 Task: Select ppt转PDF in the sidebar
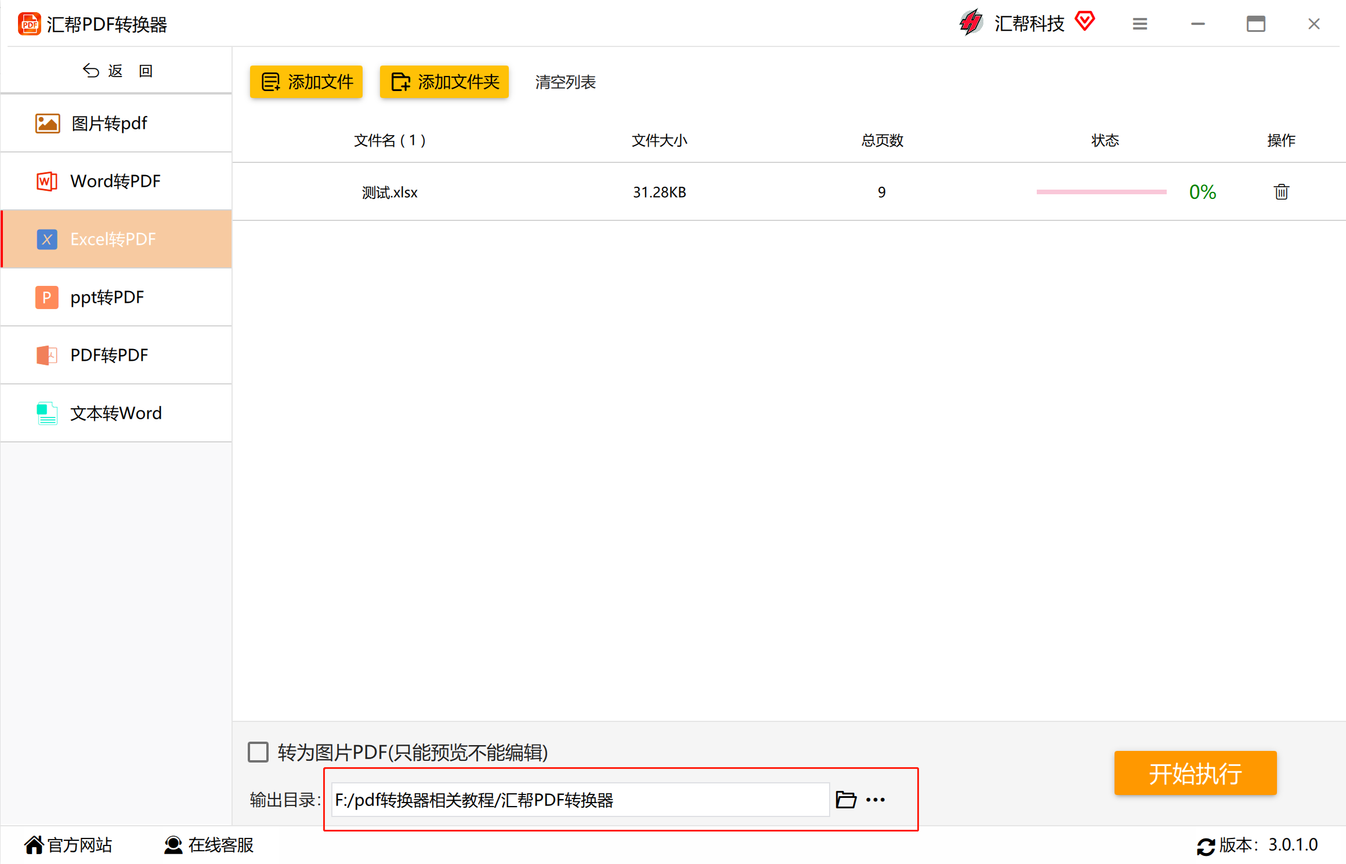pyautogui.click(x=117, y=297)
